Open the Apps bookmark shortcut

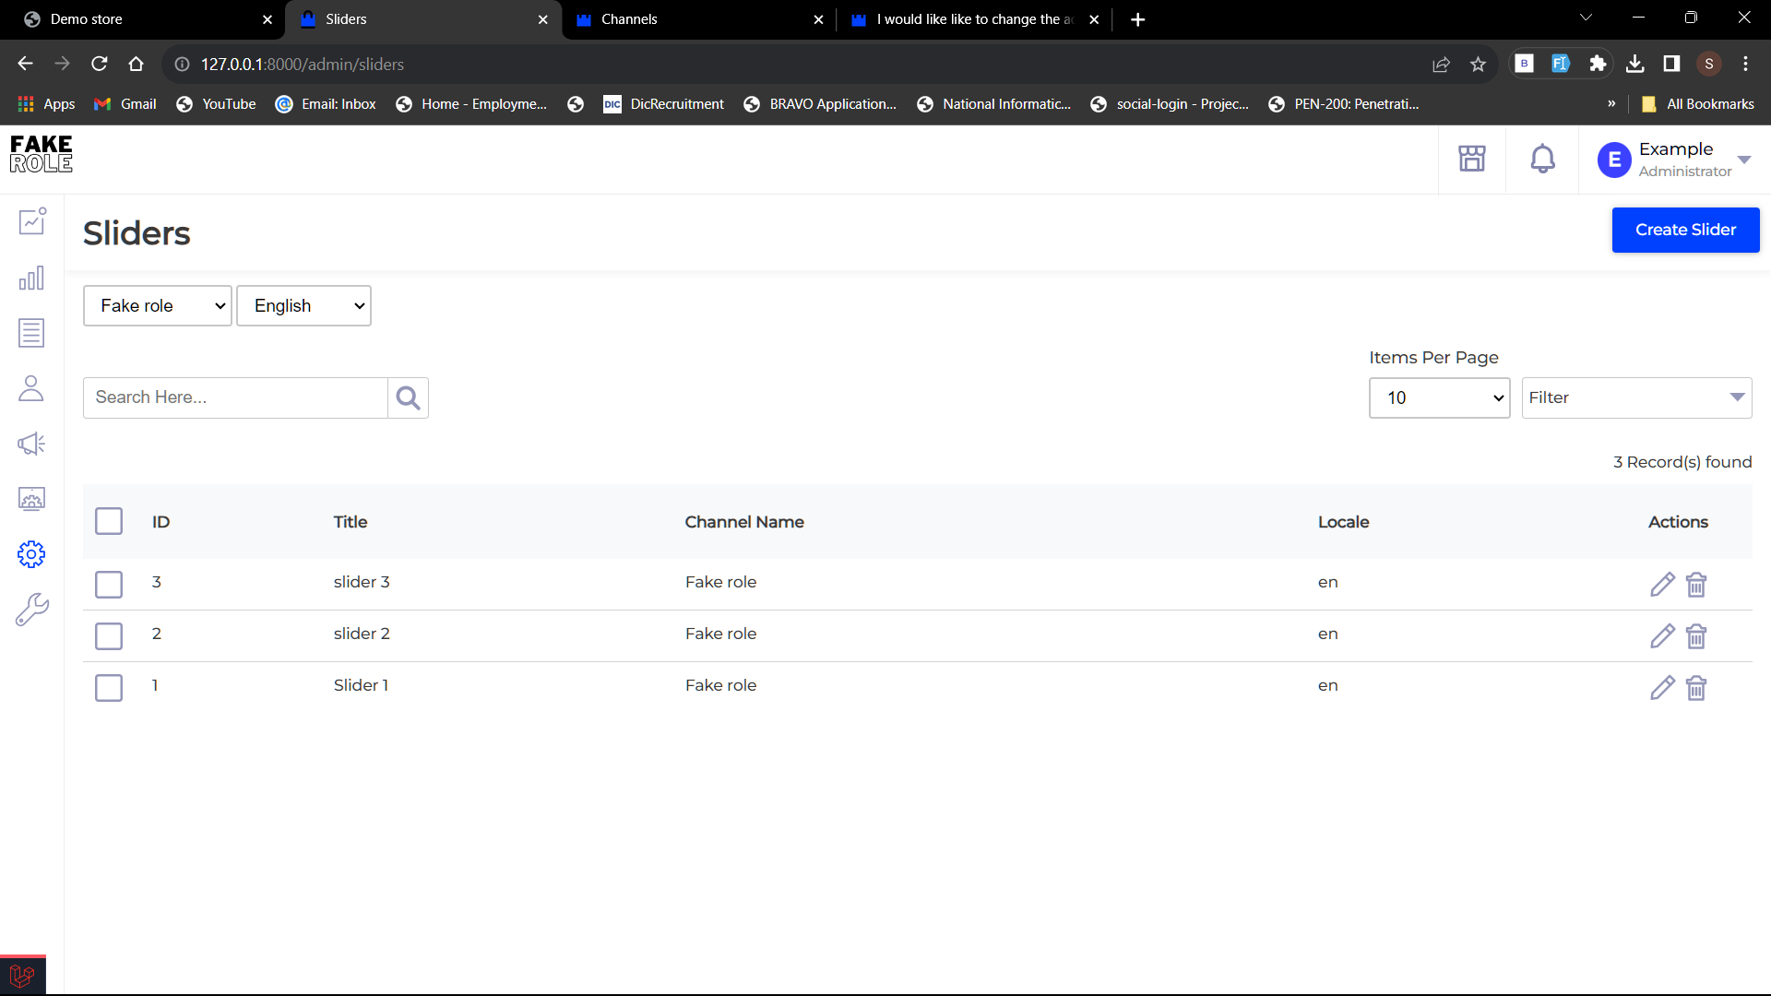coord(46,103)
